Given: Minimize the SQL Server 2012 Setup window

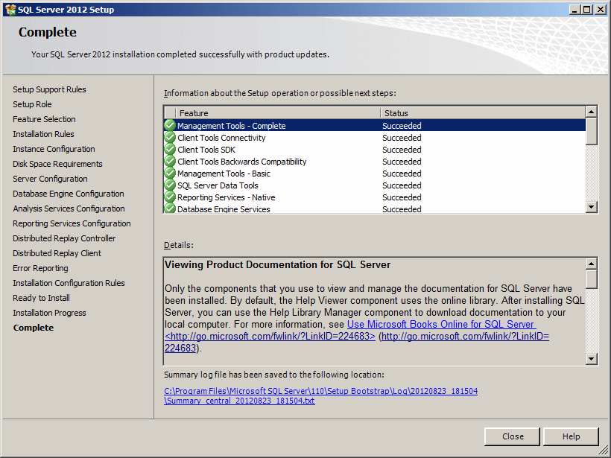Looking at the screenshot, I should click(574, 10).
